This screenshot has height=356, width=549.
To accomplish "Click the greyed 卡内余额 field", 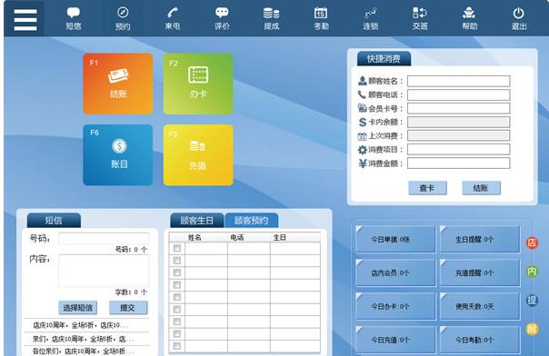I will (458, 122).
